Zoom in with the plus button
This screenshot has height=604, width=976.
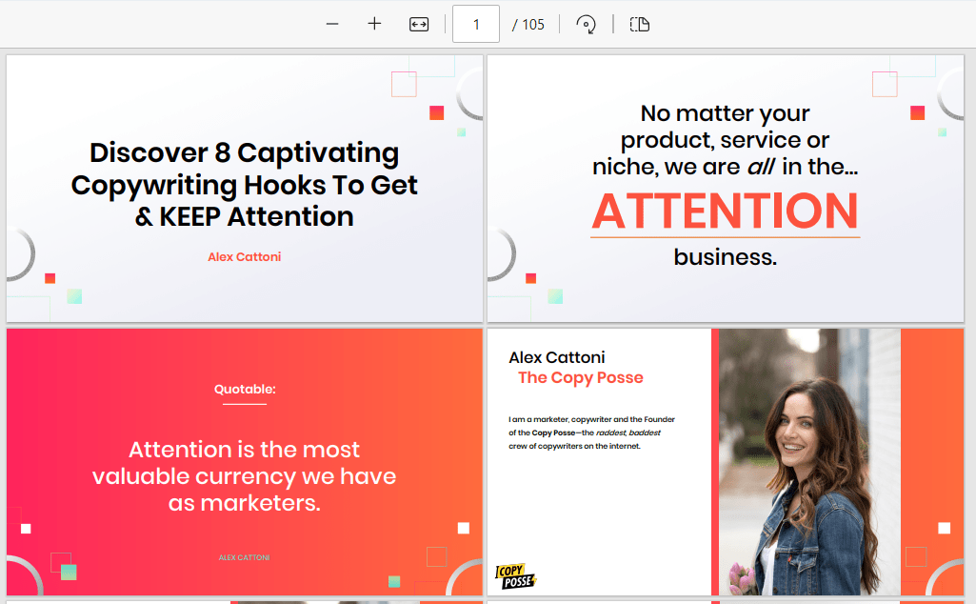[x=374, y=24]
